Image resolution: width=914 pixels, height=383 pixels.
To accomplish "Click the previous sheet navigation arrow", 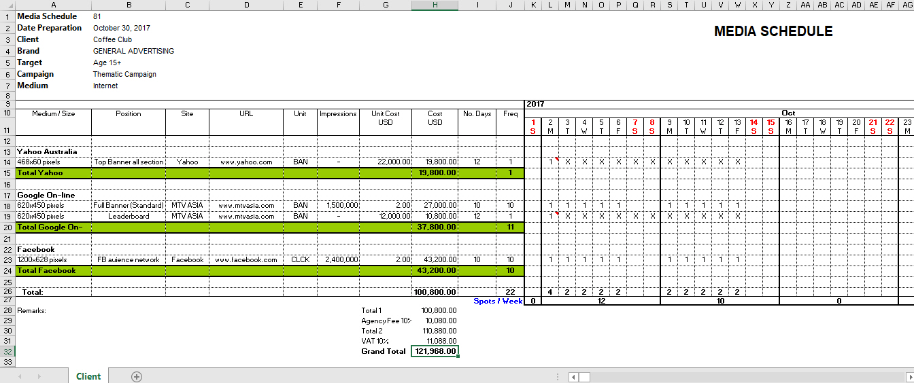I will pos(20,376).
